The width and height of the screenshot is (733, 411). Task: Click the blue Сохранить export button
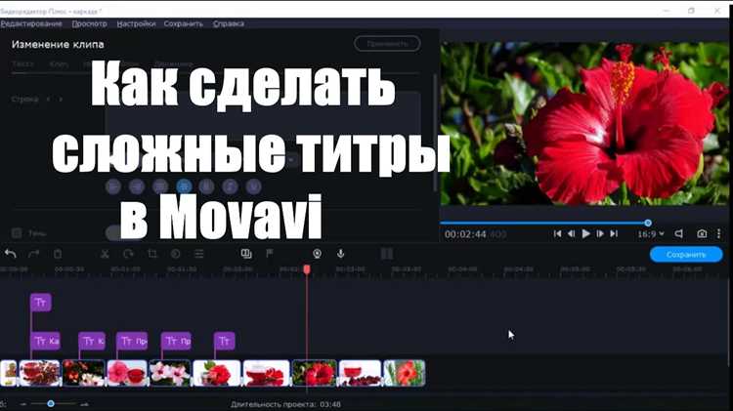686,255
